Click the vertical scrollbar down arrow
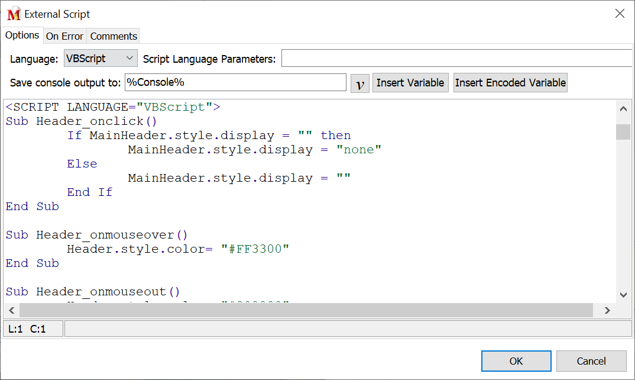This screenshot has width=635, height=380. (623, 294)
